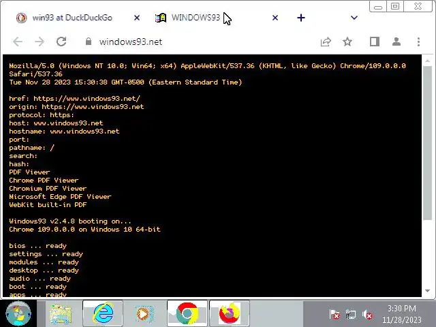Open the clock showing 3:30 PM
Viewport: 436px width, 327px height.
coord(402,314)
